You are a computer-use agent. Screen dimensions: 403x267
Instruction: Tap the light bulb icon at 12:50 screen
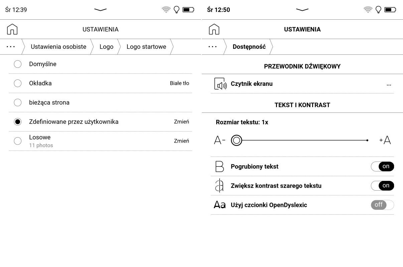378,10
